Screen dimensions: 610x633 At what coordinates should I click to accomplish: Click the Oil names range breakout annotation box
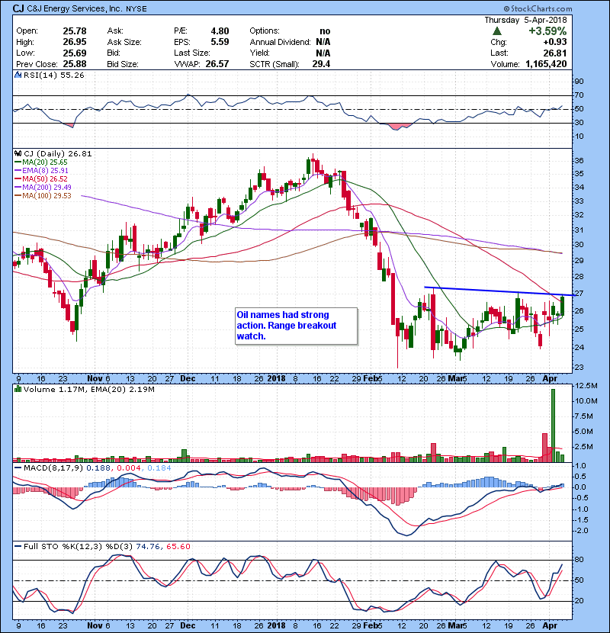coord(297,326)
